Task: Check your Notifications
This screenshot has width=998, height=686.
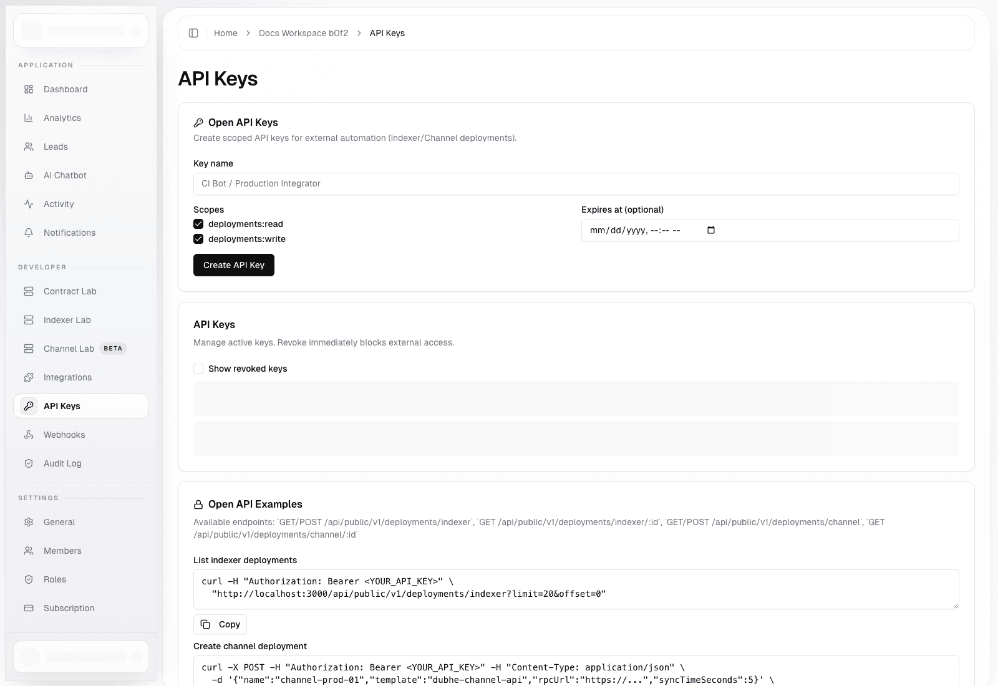Action: [69, 233]
